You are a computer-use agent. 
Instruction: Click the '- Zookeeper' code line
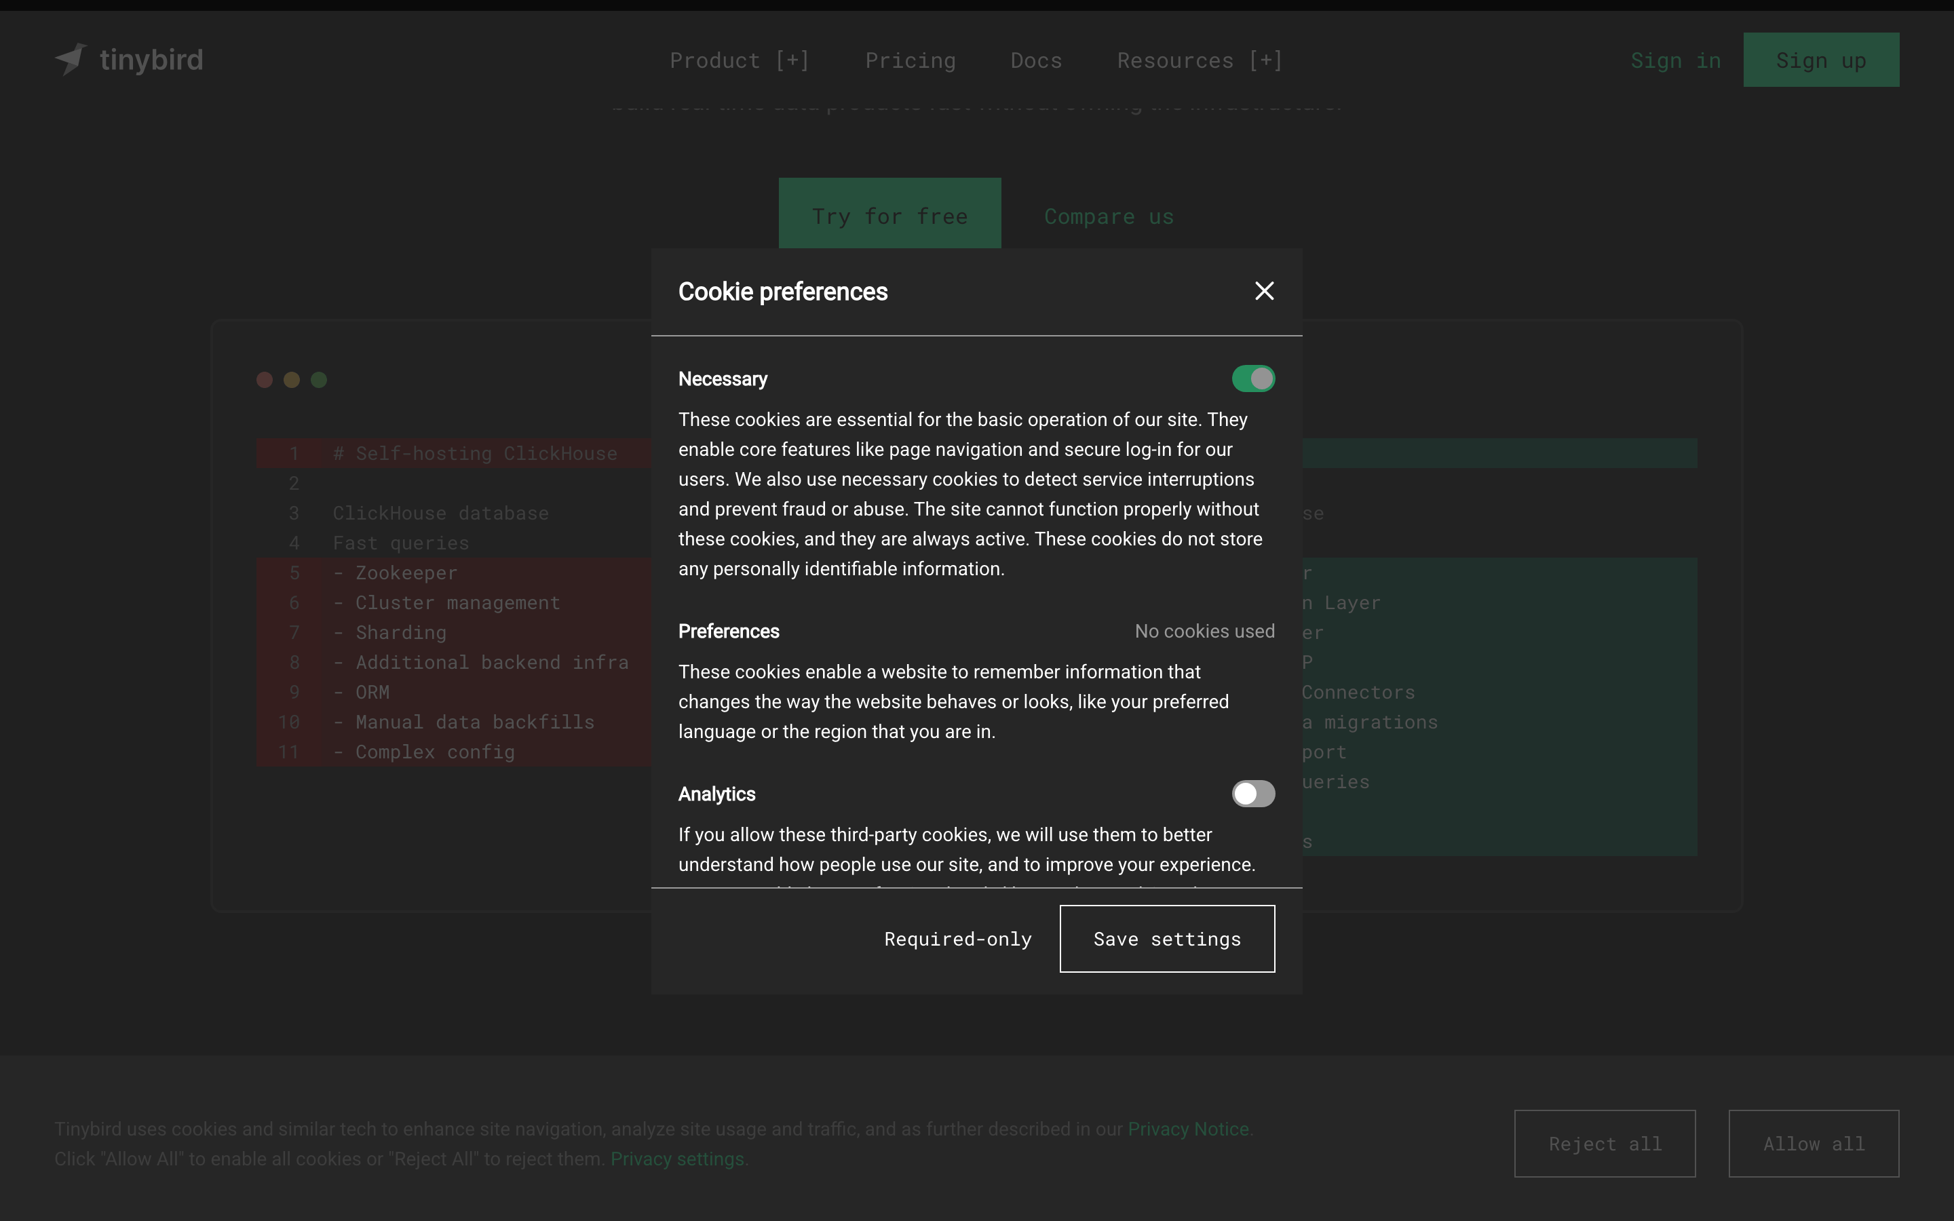coord(395,573)
